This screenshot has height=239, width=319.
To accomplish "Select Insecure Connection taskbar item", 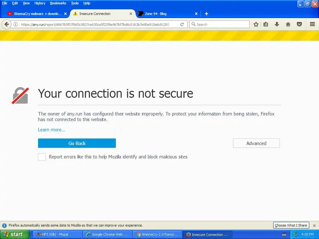I will 207,235.
